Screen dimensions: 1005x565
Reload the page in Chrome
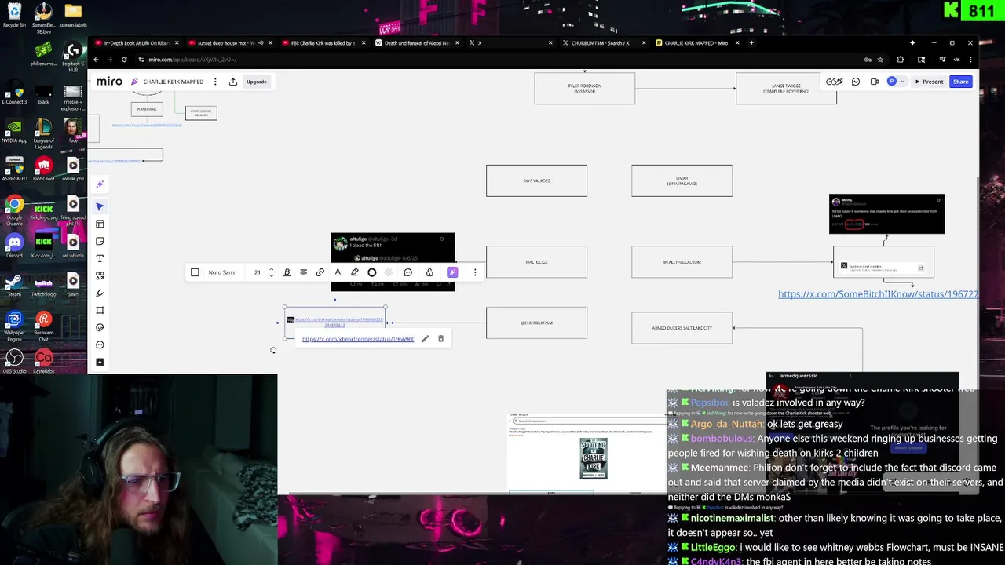(124, 60)
